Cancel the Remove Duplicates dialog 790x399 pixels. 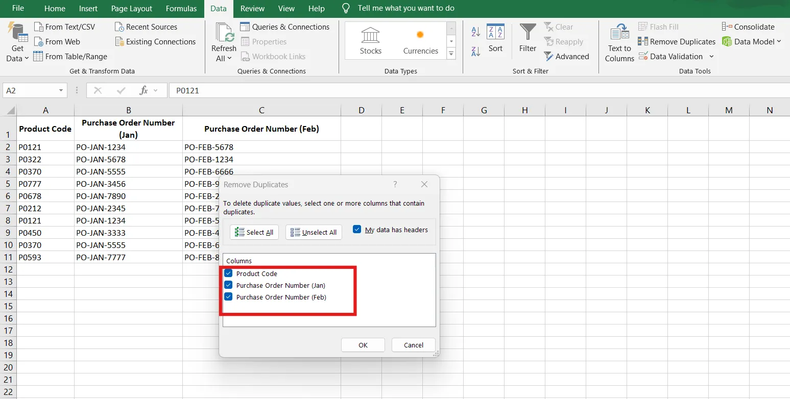point(414,345)
